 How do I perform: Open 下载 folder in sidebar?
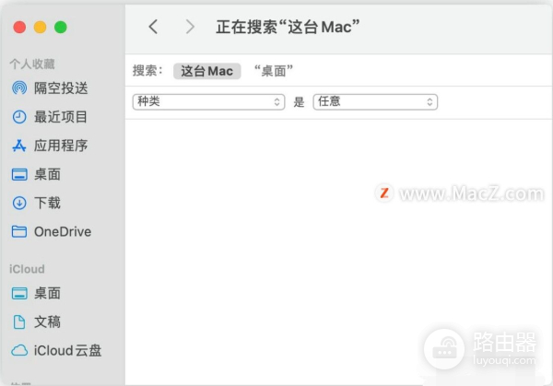[x=47, y=203]
